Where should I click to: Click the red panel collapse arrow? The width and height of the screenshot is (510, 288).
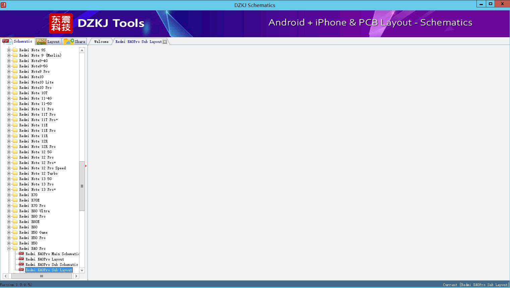point(86,166)
